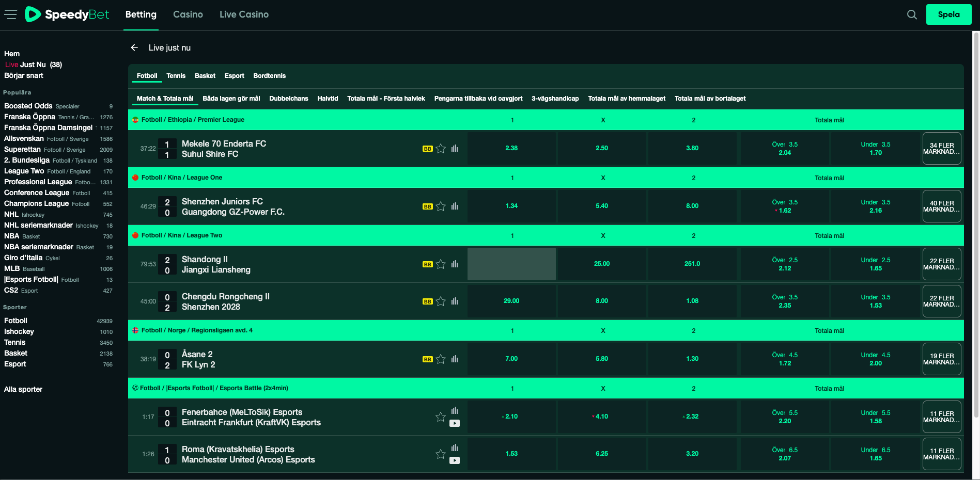
Task: Favorite the Roma Esports match star
Action: [441, 454]
